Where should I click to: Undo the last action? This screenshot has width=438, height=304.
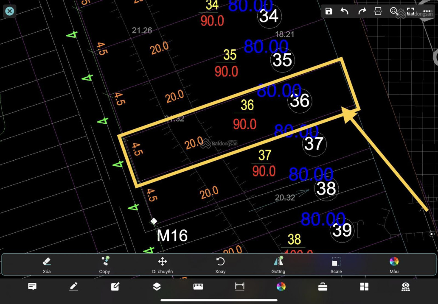pyautogui.click(x=345, y=11)
